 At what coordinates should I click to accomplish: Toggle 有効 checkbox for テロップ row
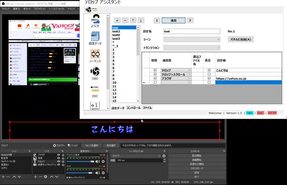pyautogui.click(x=155, y=70)
